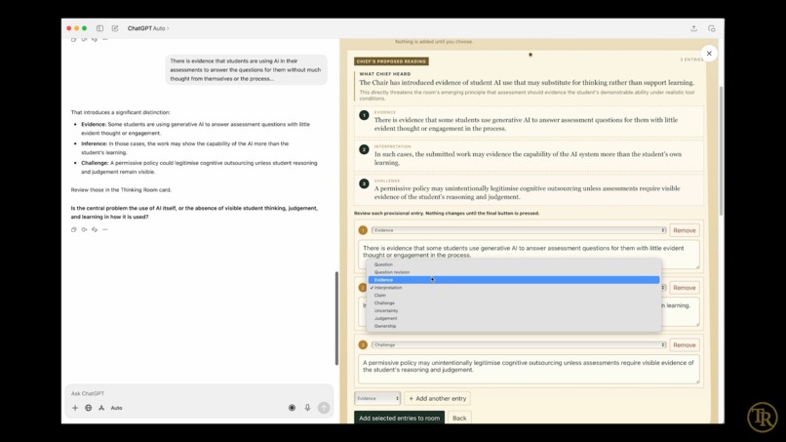Click the chat conversation scrollbar
This screenshot has height=442, width=786.
(336, 318)
